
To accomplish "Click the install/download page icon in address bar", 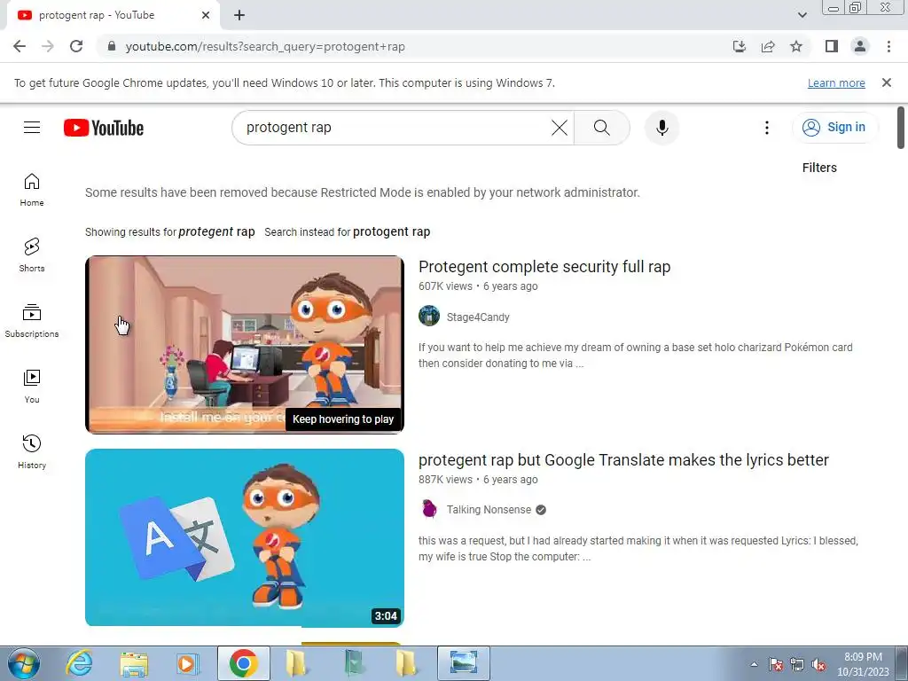I will click(740, 46).
